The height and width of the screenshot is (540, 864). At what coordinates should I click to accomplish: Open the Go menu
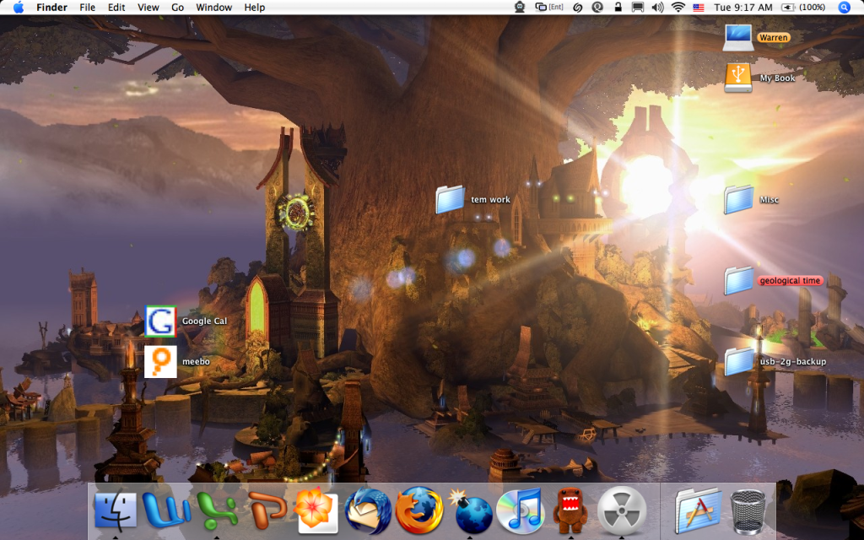click(177, 7)
